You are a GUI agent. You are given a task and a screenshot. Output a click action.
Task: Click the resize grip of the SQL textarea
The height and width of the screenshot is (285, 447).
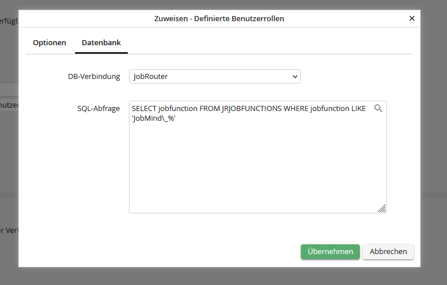point(382,208)
